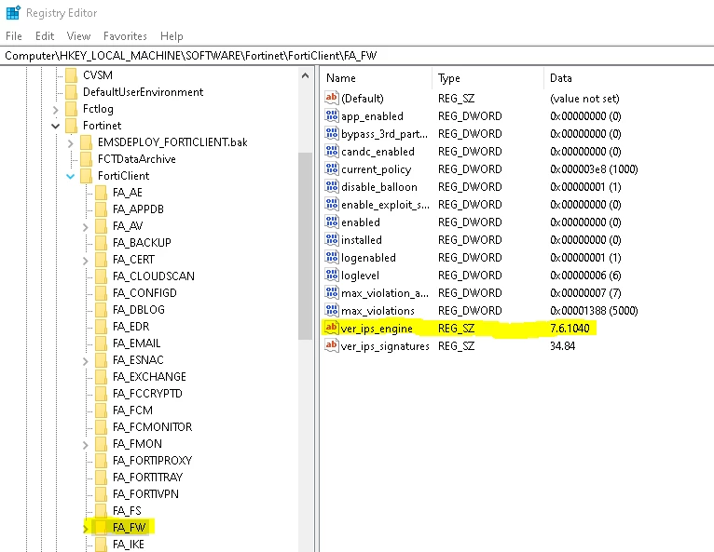Select the FCTDataArchive folder icon
The image size is (714, 552).
click(x=86, y=159)
